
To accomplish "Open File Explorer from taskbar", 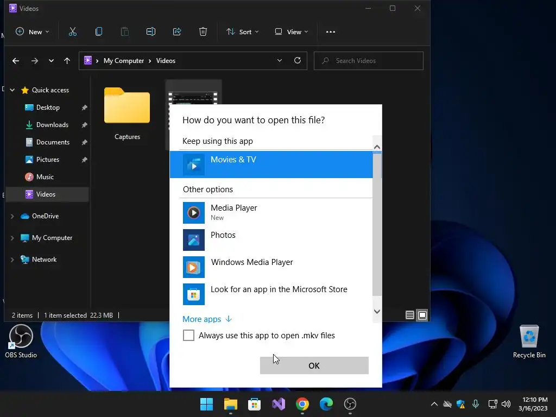I will click(230, 404).
